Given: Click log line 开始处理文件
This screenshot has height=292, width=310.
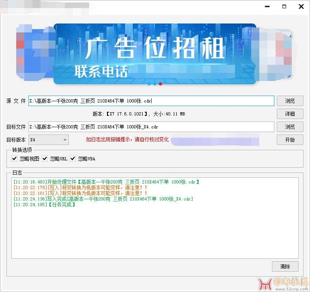Looking at the screenshot, I should pyautogui.click(x=106, y=182).
